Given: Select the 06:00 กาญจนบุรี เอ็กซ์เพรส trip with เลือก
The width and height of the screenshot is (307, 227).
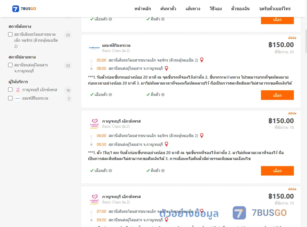Looking at the screenshot, I should pyautogui.click(x=277, y=171).
